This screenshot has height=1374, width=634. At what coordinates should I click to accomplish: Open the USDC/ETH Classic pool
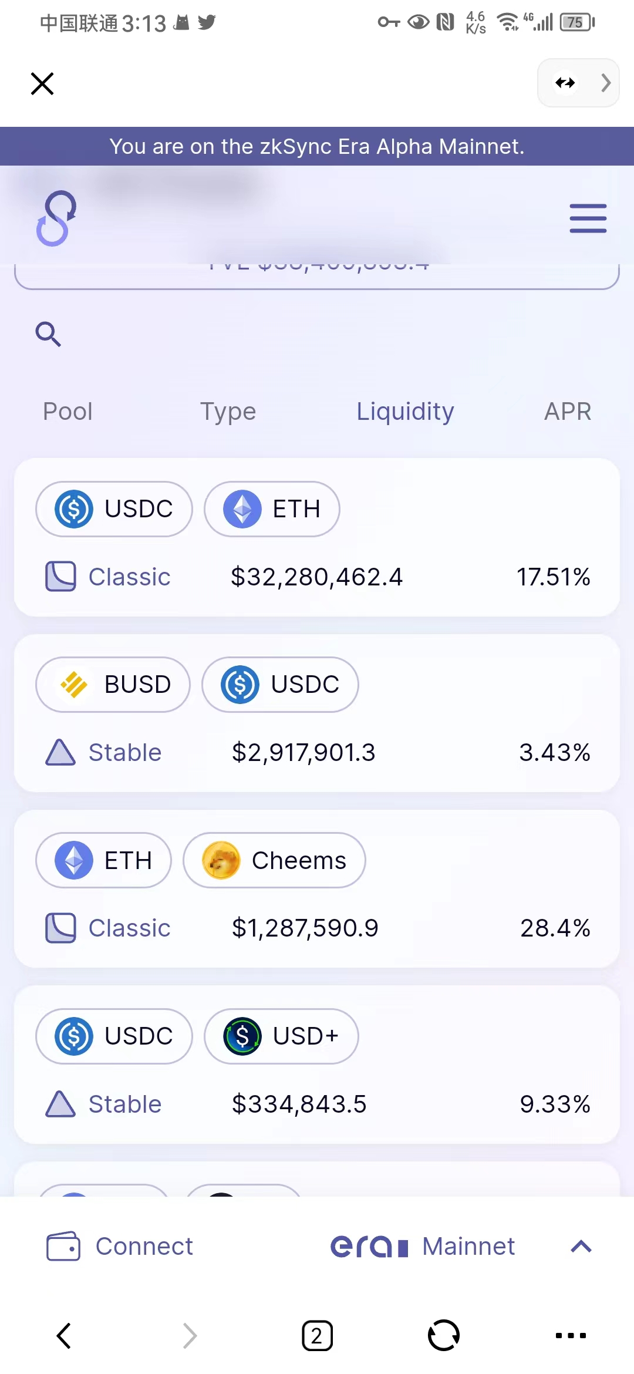(317, 577)
